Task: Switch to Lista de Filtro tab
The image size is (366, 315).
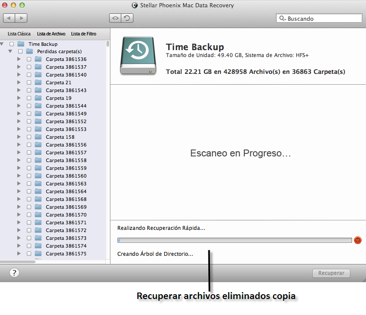Action: (84, 34)
